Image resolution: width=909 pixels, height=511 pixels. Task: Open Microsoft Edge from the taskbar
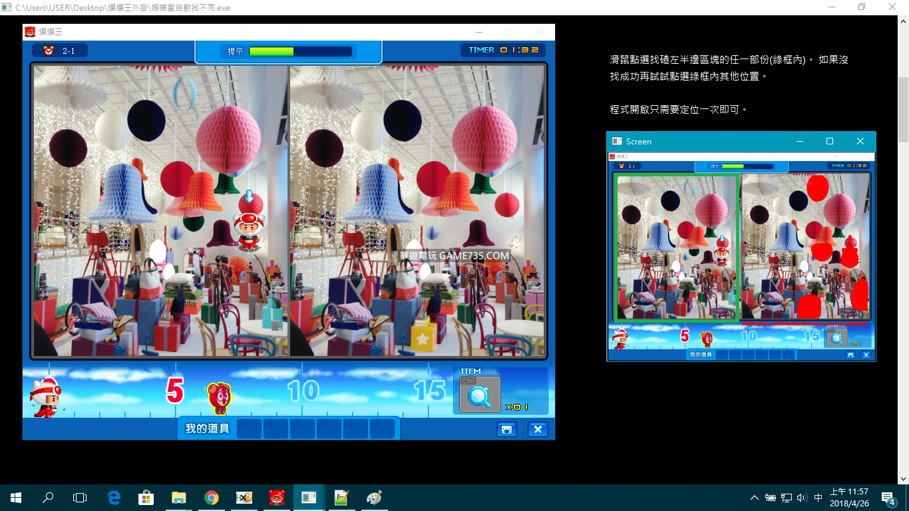[x=114, y=498]
